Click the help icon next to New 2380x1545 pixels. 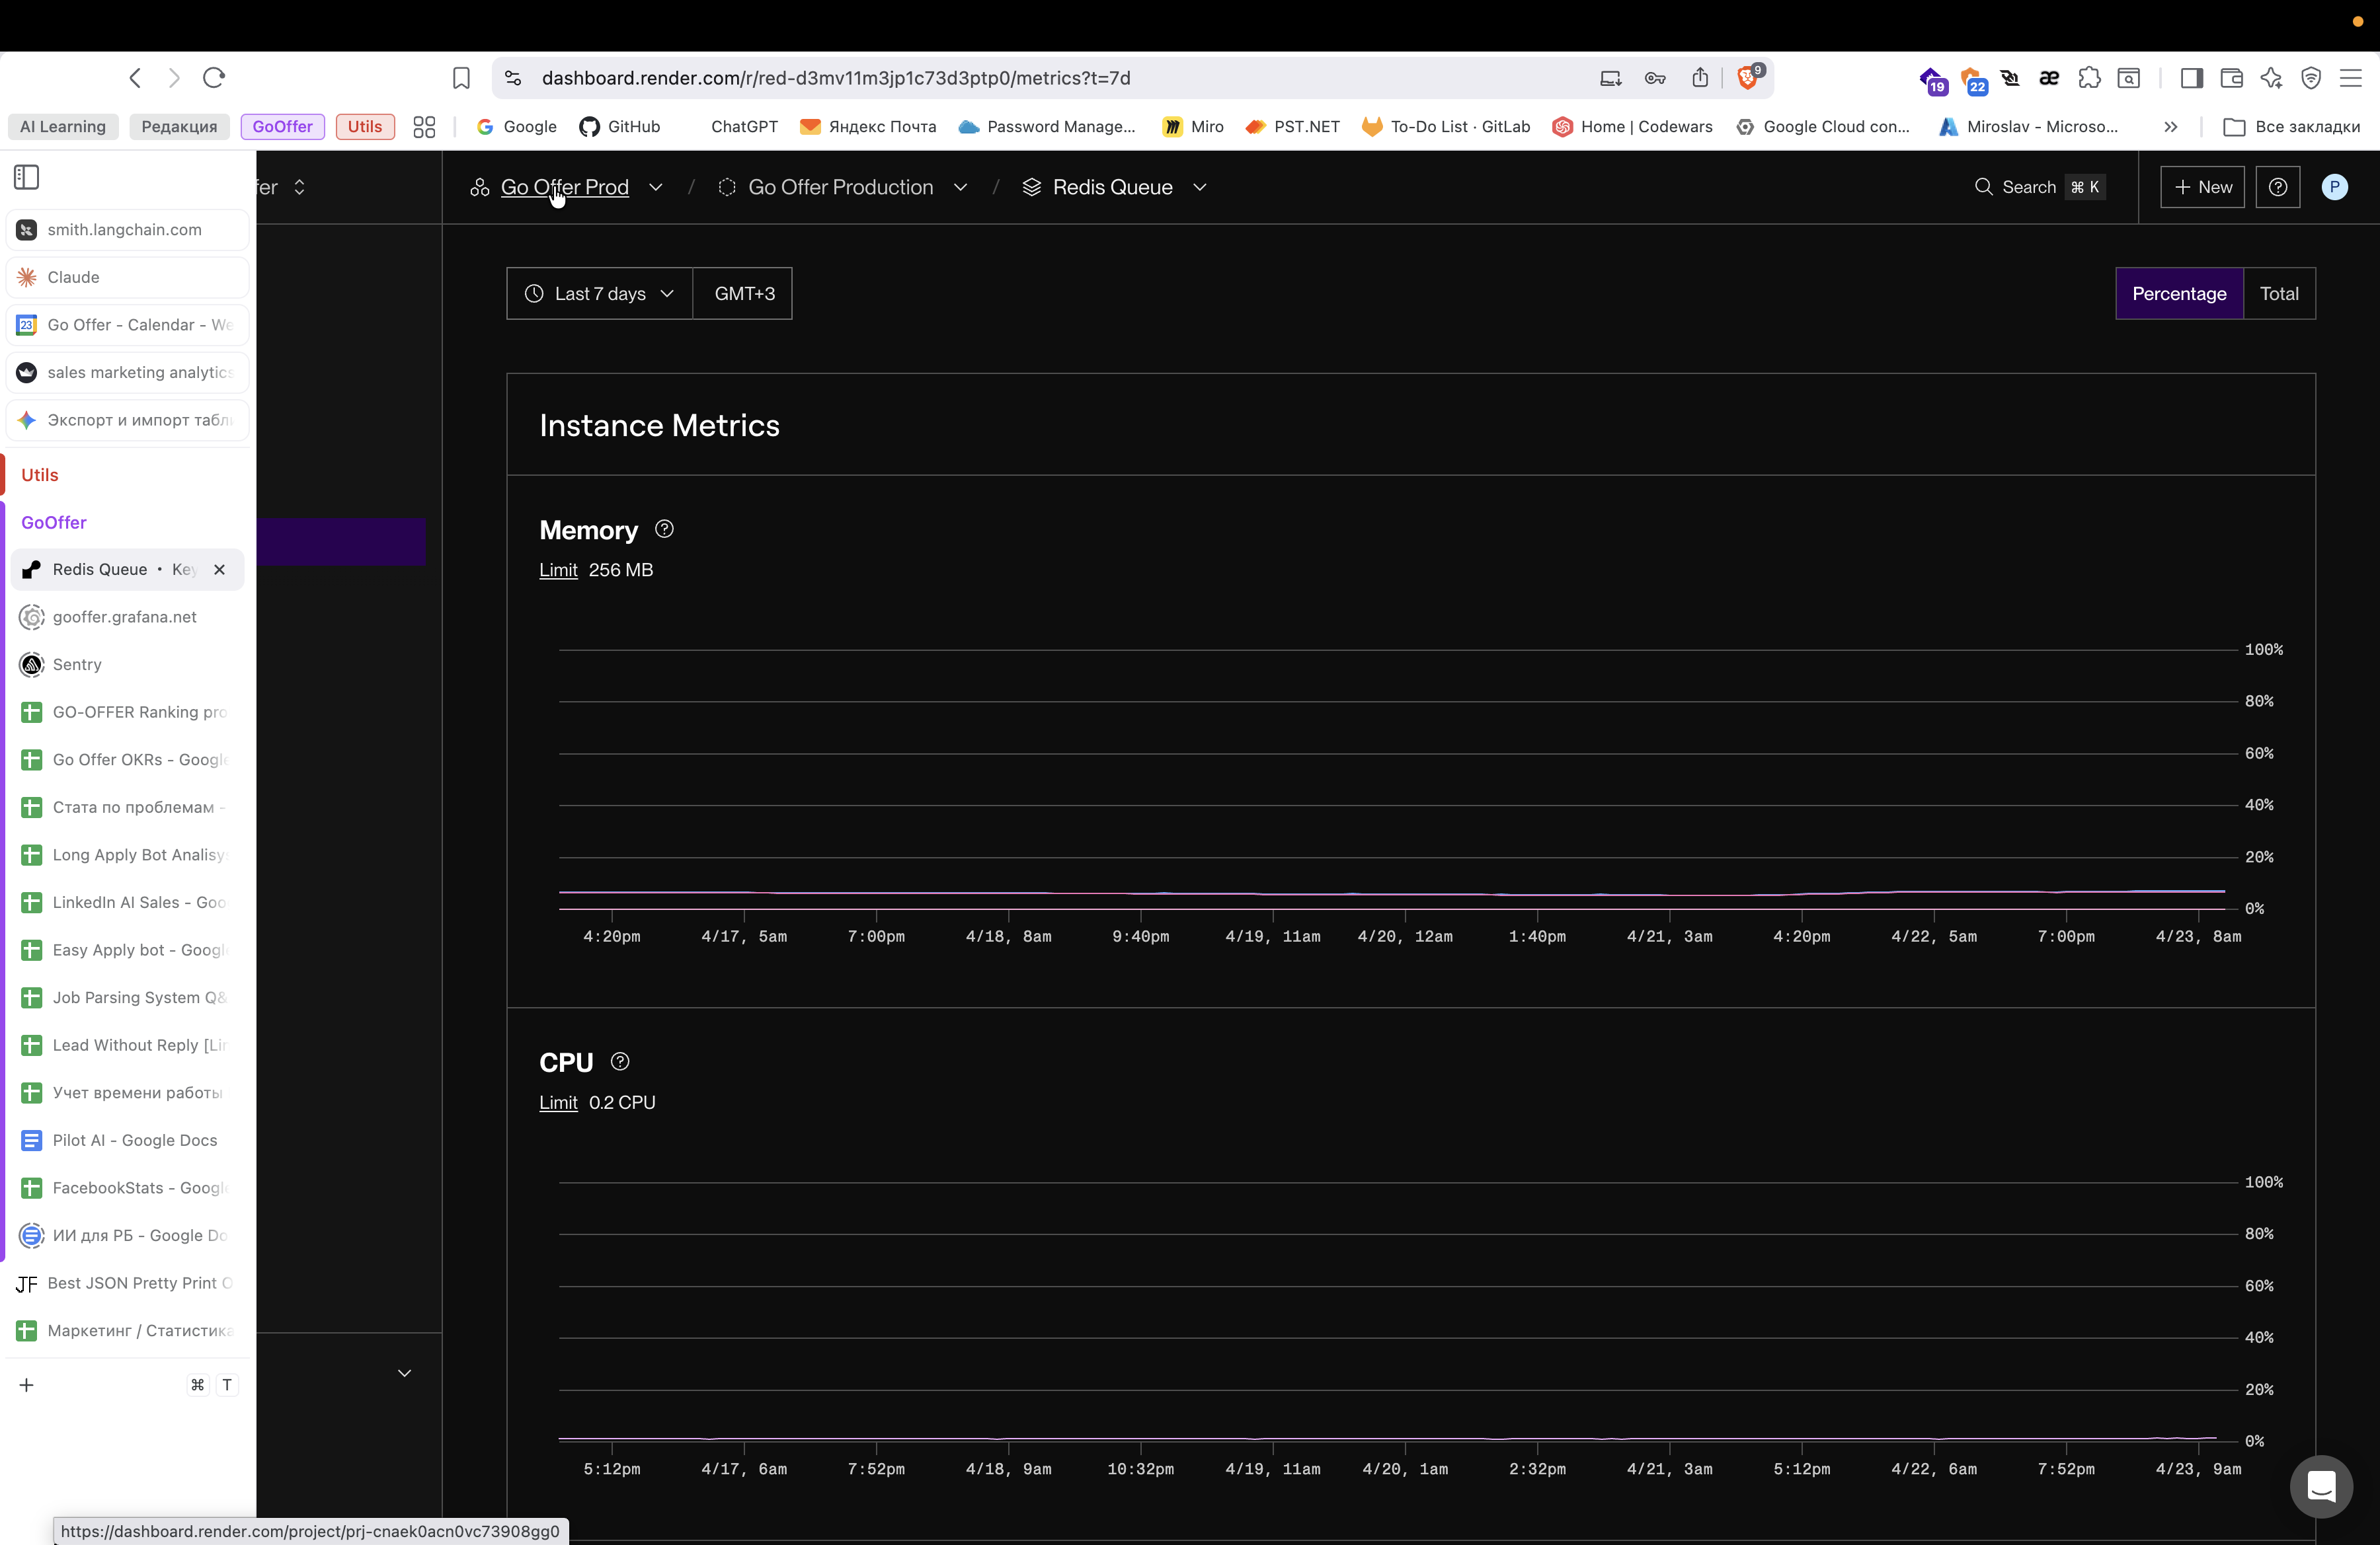point(2277,187)
